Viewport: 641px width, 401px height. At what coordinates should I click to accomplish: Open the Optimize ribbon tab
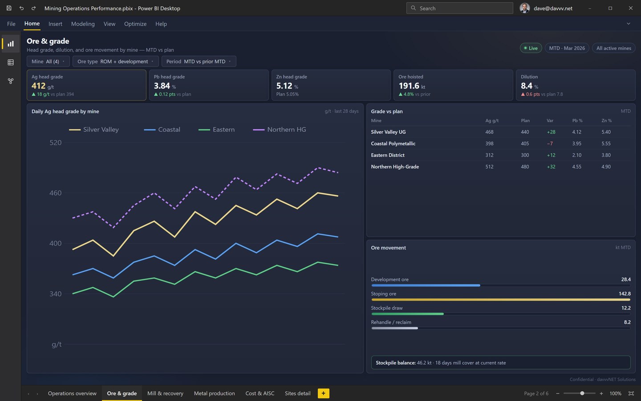point(135,24)
